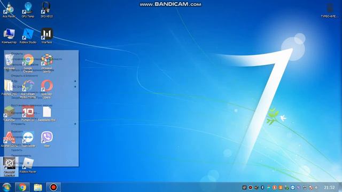The height and width of the screenshot is (192, 342).
Task: Select the Google Chrome desktop shortcut
Action: [x=28, y=63]
